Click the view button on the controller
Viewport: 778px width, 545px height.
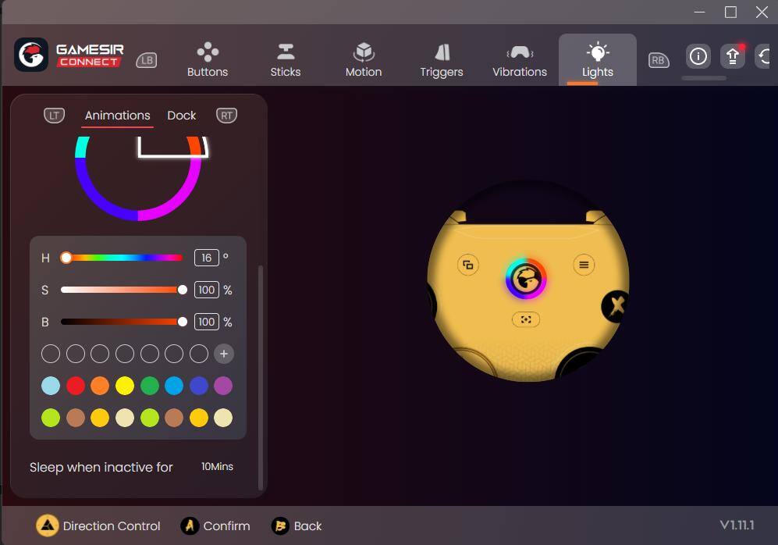tap(468, 265)
